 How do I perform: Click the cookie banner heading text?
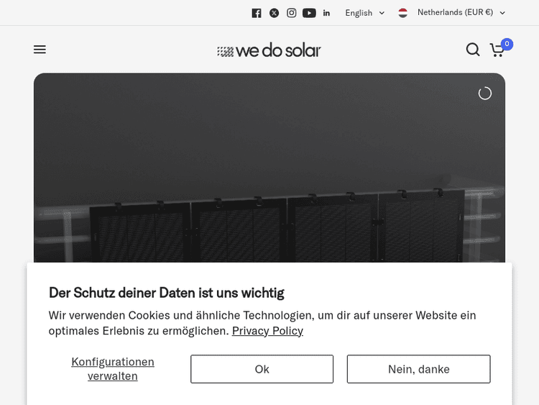167,293
